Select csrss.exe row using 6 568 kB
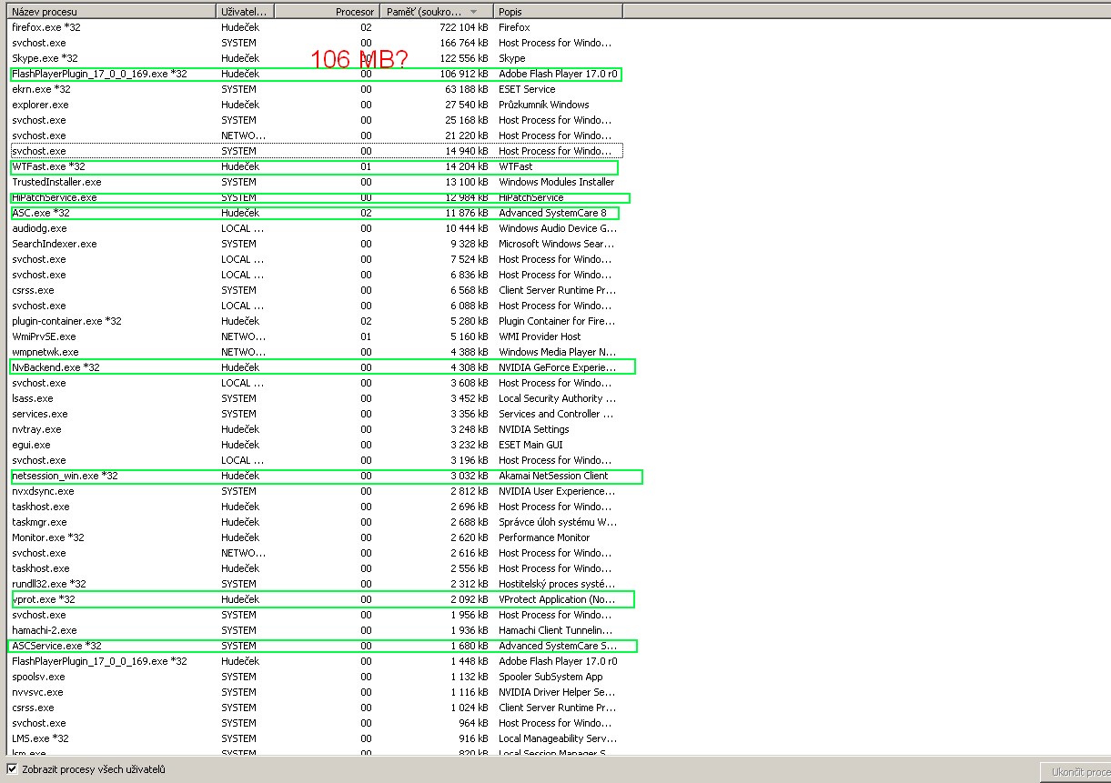The height and width of the screenshot is (783, 1111). click(x=316, y=290)
